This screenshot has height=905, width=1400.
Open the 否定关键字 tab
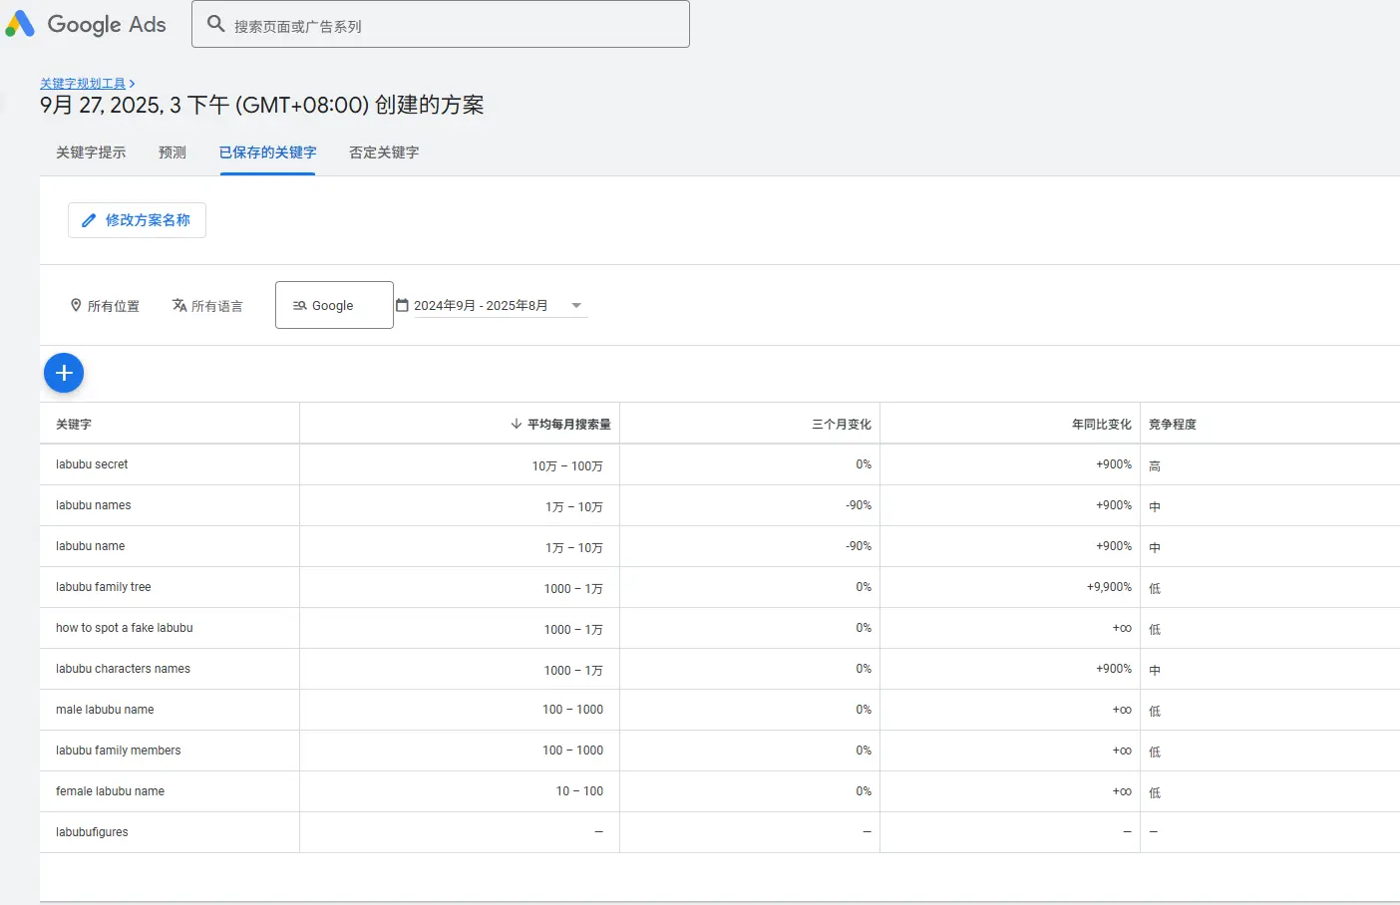click(384, 152)
